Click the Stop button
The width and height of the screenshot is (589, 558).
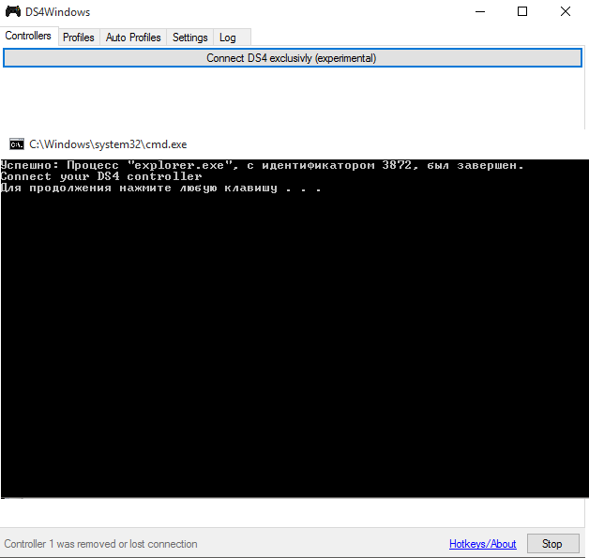pyautogui.click(x=552, y=544)
